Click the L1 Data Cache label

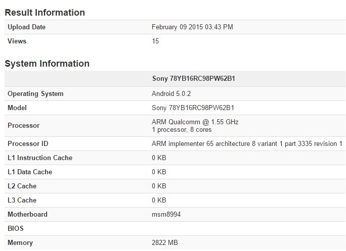[30, 172]
